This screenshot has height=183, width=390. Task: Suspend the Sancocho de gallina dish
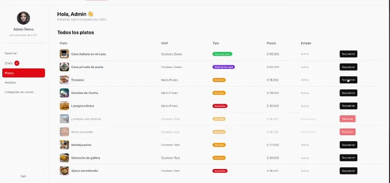click(x=348, y=158)
